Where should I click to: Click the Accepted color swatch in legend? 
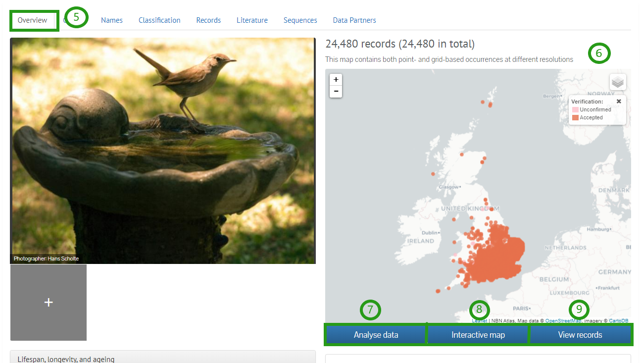point(575,118)
